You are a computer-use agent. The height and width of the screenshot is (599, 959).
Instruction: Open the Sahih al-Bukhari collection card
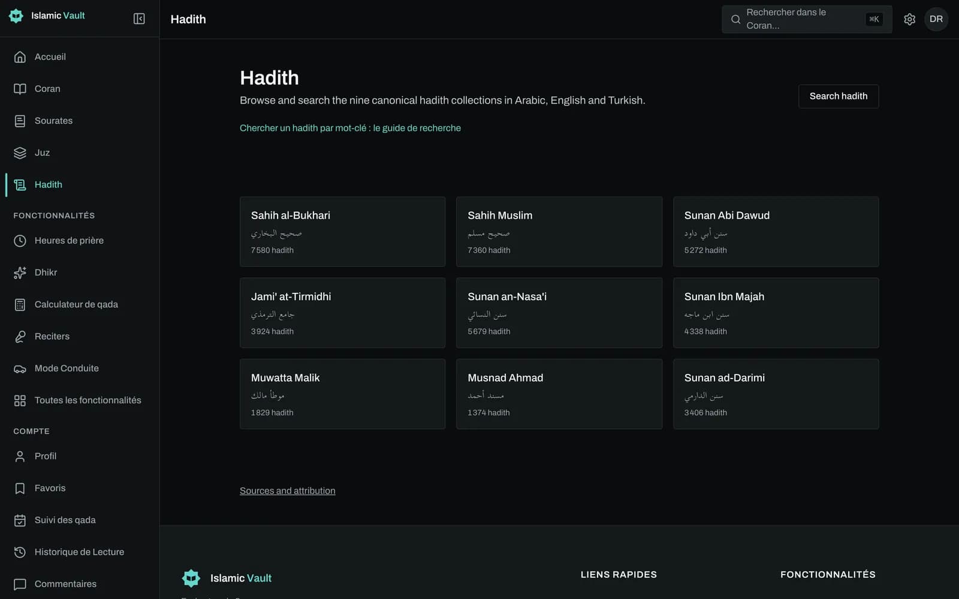[342, 232]
